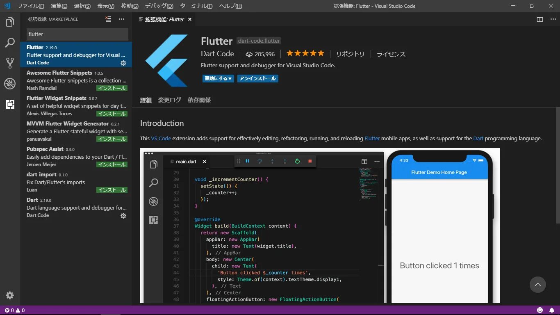Open the 無効にする dropdown
Image resolution: width=560 pixels, height=315 pixels.
[x=218, y=78]
